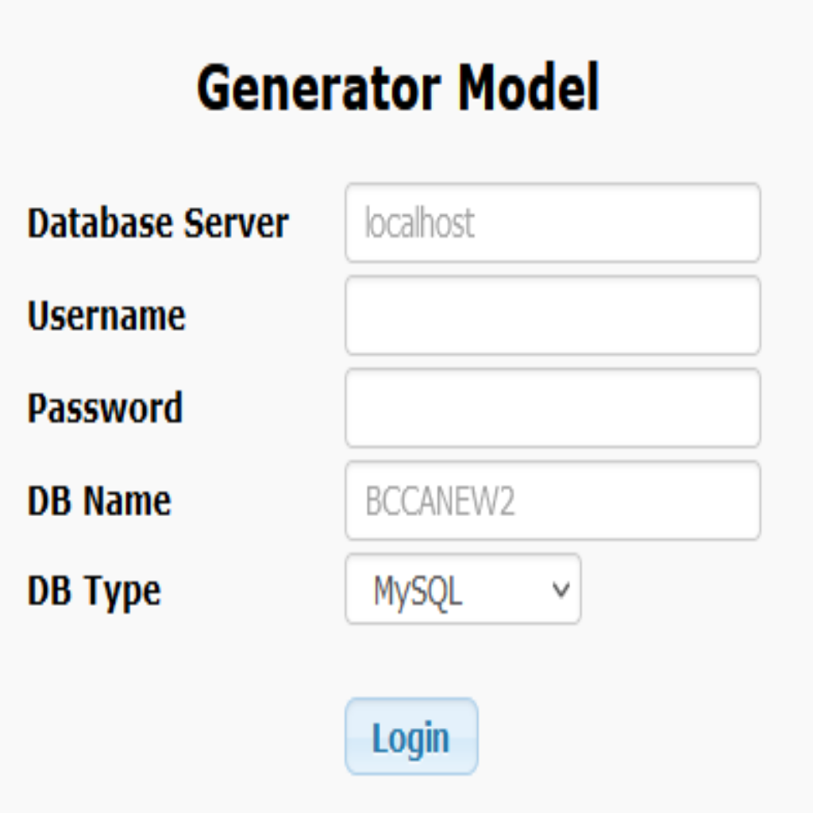Click the word Database in the first label
Screen dimensions: 813x813
click(x=100, y=223)
